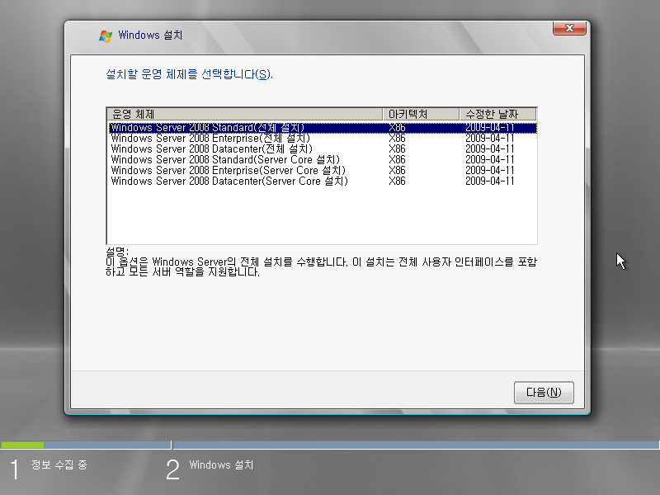
Task: Sort by the 운영 체제 column header
Action: (245, 114)
